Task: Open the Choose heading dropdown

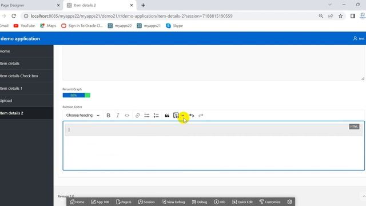Action: pyautogui.click(x=83, y=116)
